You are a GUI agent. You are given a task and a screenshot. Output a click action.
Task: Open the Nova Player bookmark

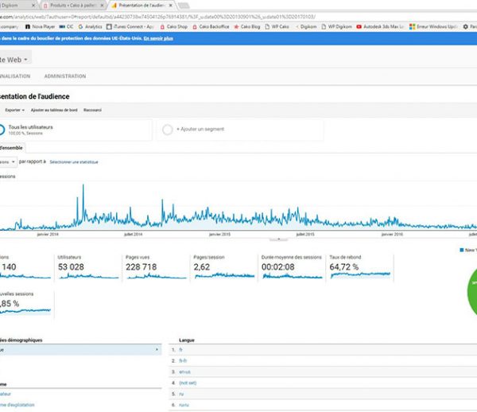coord(40,27)
